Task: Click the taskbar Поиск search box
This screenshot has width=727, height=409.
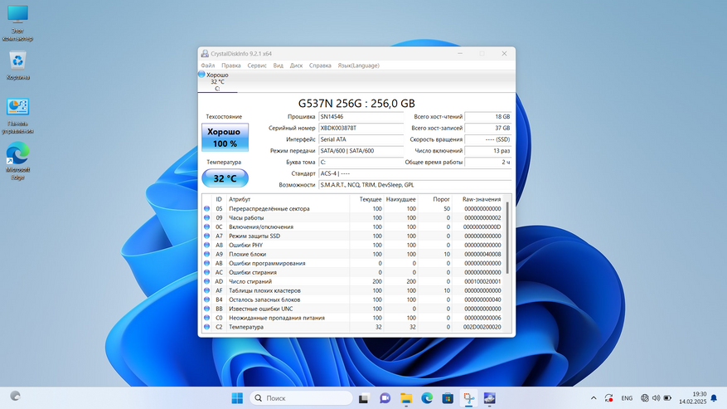Action: coord(301,398)
